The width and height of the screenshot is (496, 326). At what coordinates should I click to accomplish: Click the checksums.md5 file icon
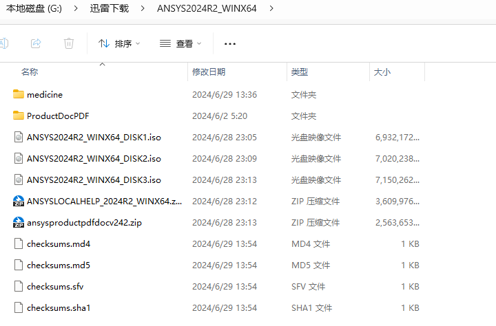(19, 265)
